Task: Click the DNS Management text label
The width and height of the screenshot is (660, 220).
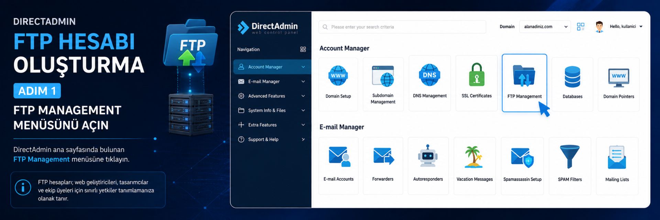Action: tap(430, 96)
